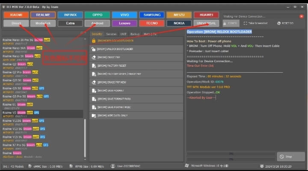Open the UNIVERSAL section button
This screenshot has height=171, width=308.
pyautogui.click(x=206, y=23)
